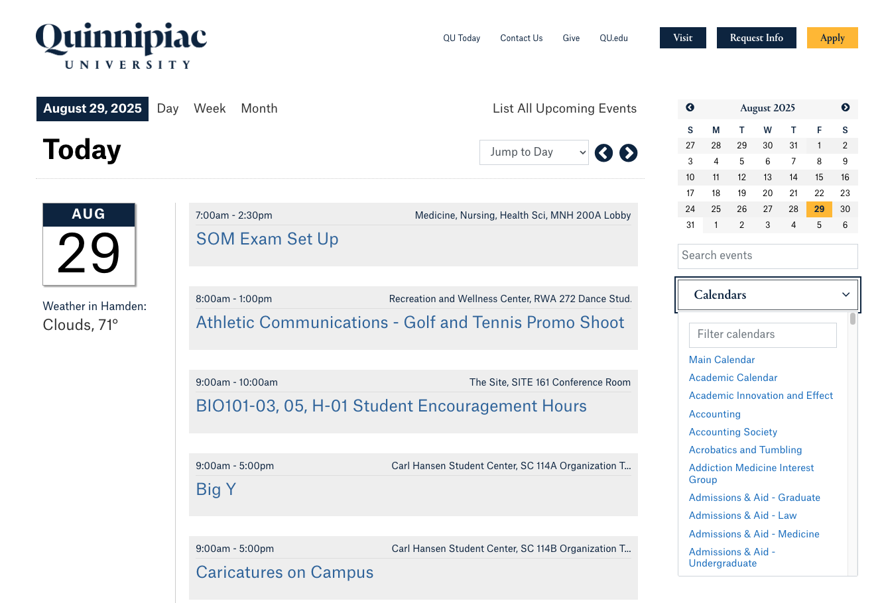Open the Caricatures on Campus event

pos(284,573)
